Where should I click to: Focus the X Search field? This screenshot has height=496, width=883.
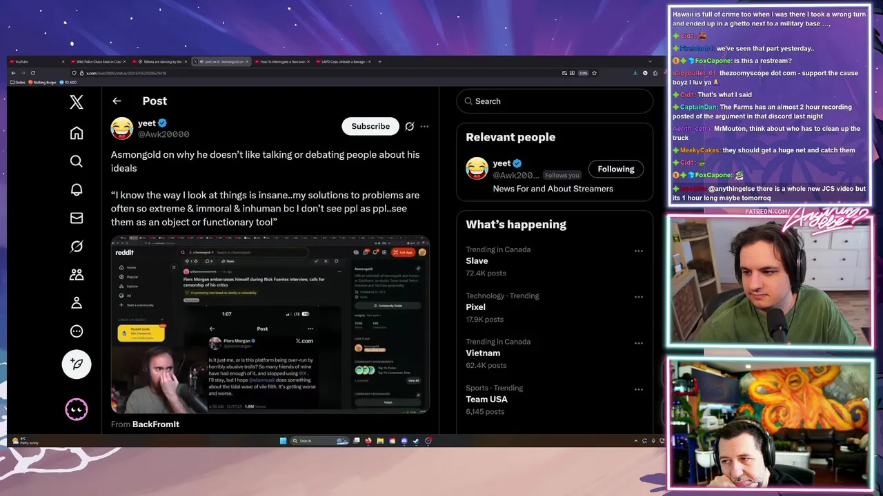(555, 101)
